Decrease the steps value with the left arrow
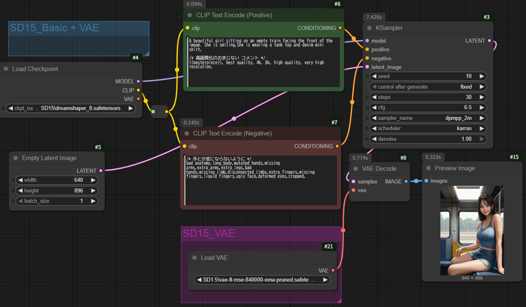 374,97
